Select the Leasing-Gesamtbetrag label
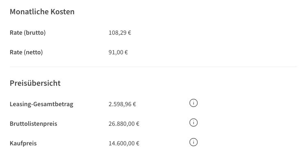This screenshot has height=156, width=308. (x=41, y=104)
